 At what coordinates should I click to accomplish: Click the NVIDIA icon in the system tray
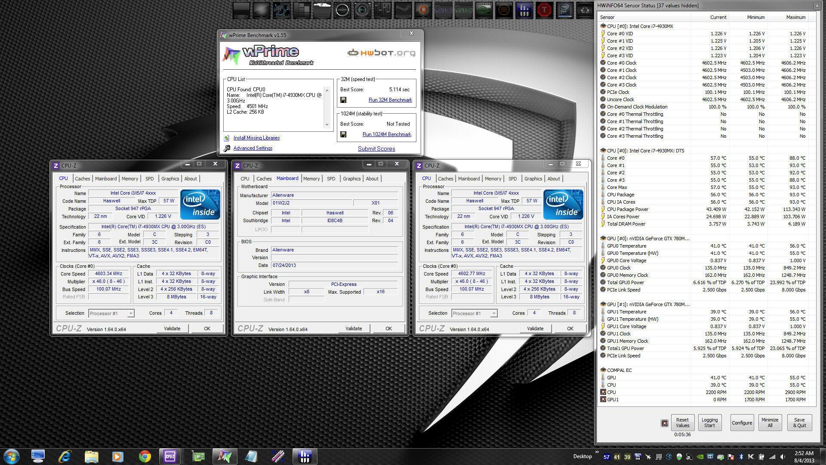(x=700, y=457)
